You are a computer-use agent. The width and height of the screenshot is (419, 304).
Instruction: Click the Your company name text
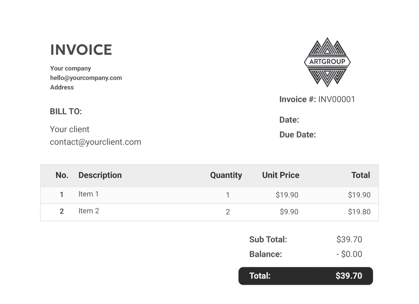(71, 68)
